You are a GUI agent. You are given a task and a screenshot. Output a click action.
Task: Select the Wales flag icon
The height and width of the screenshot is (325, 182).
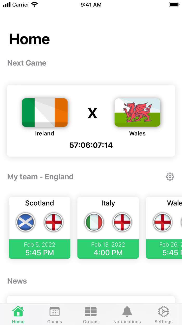[137, 113]
